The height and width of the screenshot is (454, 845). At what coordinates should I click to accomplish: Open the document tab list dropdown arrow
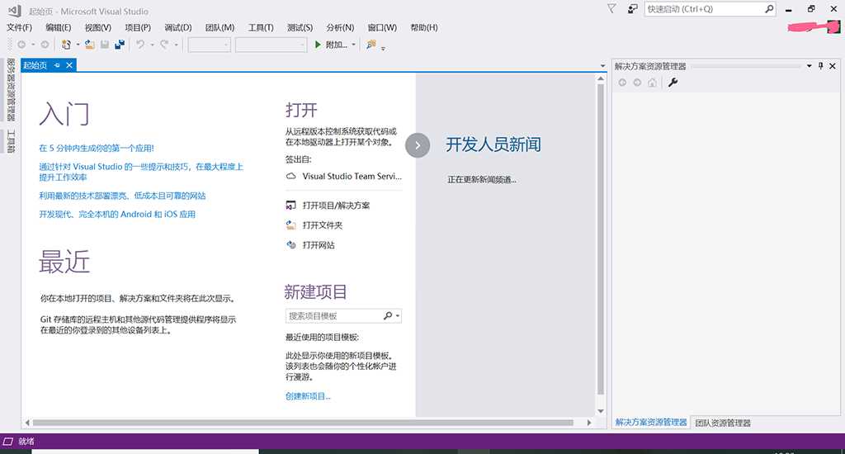click(602, 66)
